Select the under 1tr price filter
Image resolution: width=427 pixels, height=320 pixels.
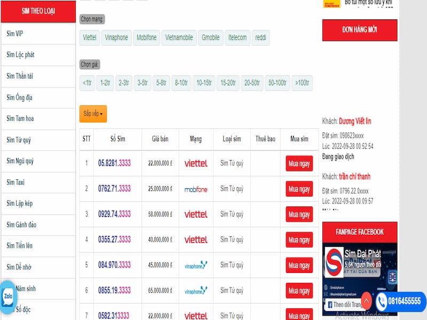pyautogui.click(x=87, y=83)
